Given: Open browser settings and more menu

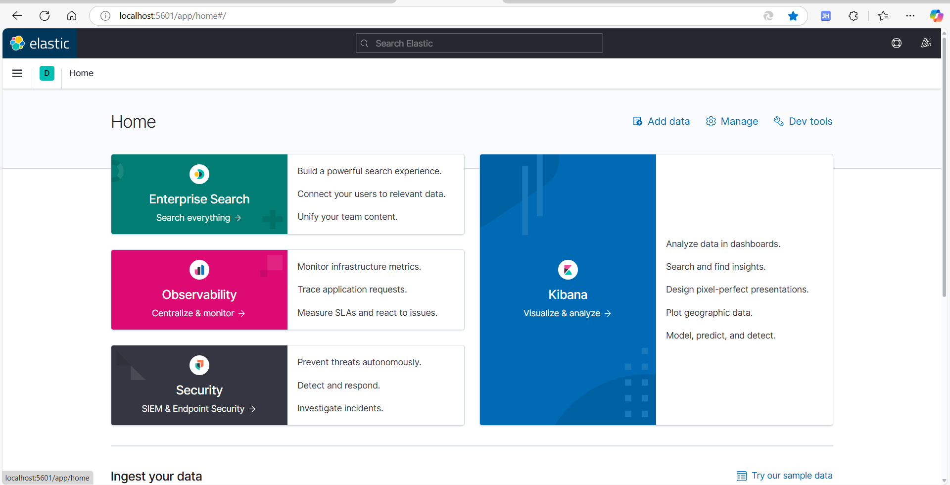Looking at the screenshot, I should click(910, 16).
